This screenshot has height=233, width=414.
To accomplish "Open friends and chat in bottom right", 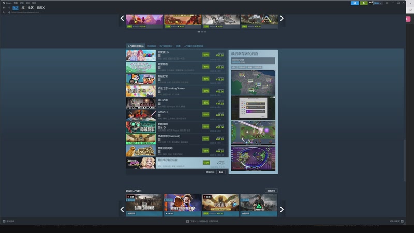I will click(396, 221).
